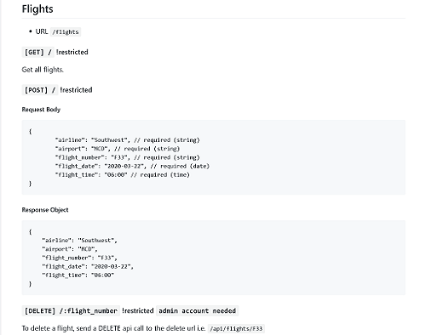Click the [DELETE] /:flight_number code label
426x335 pixels.
click(71, 311)
